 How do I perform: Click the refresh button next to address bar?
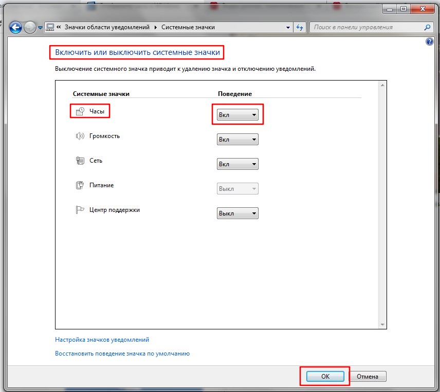300,27
